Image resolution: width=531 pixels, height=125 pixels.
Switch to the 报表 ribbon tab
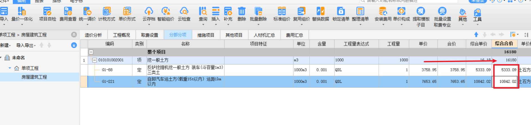coord(39,1)
